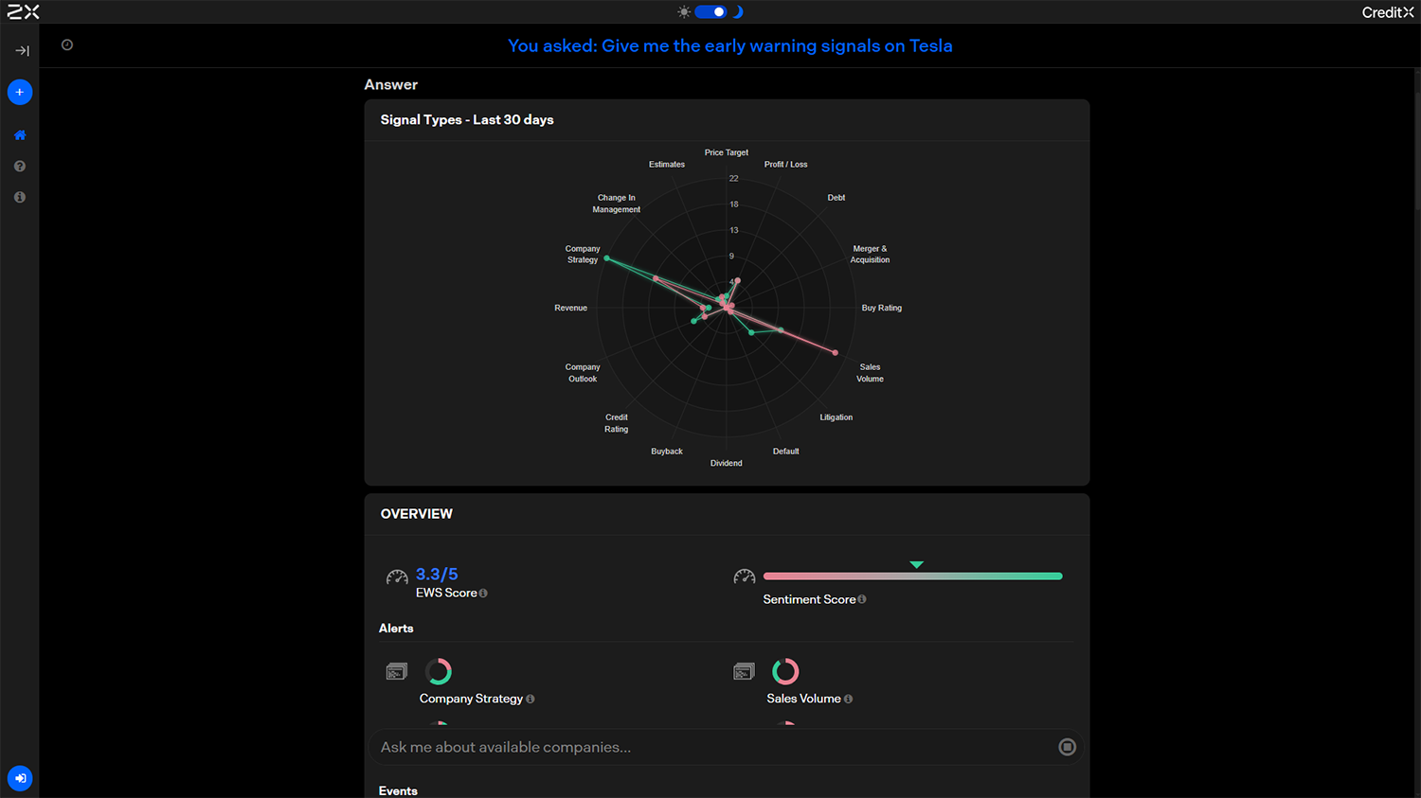The width and height of the screenshot is (1421, 798).
Task: Click the sign-out icon at sidebar bottom
Action: point(20,778)
